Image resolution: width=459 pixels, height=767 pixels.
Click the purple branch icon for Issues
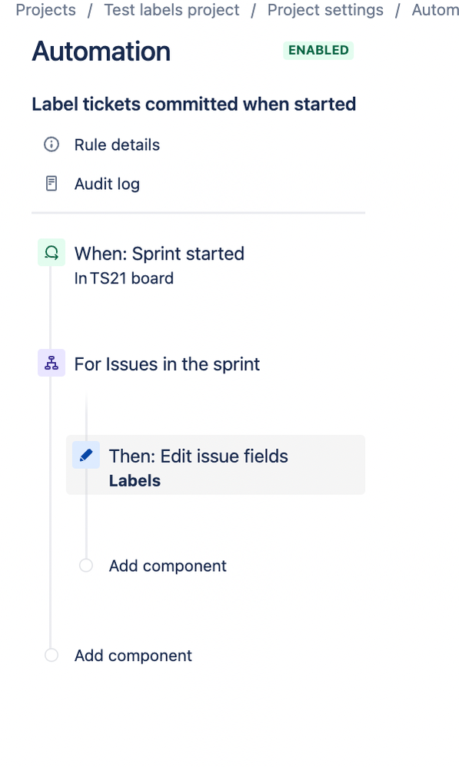pyautogui.click(x=52, y=363)
